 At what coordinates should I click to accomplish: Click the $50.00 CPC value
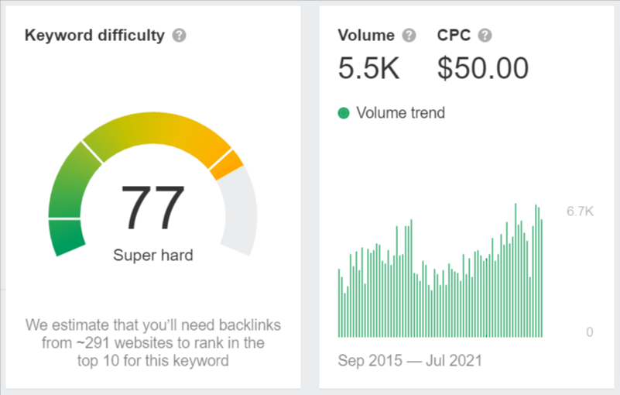pos(483,68)
